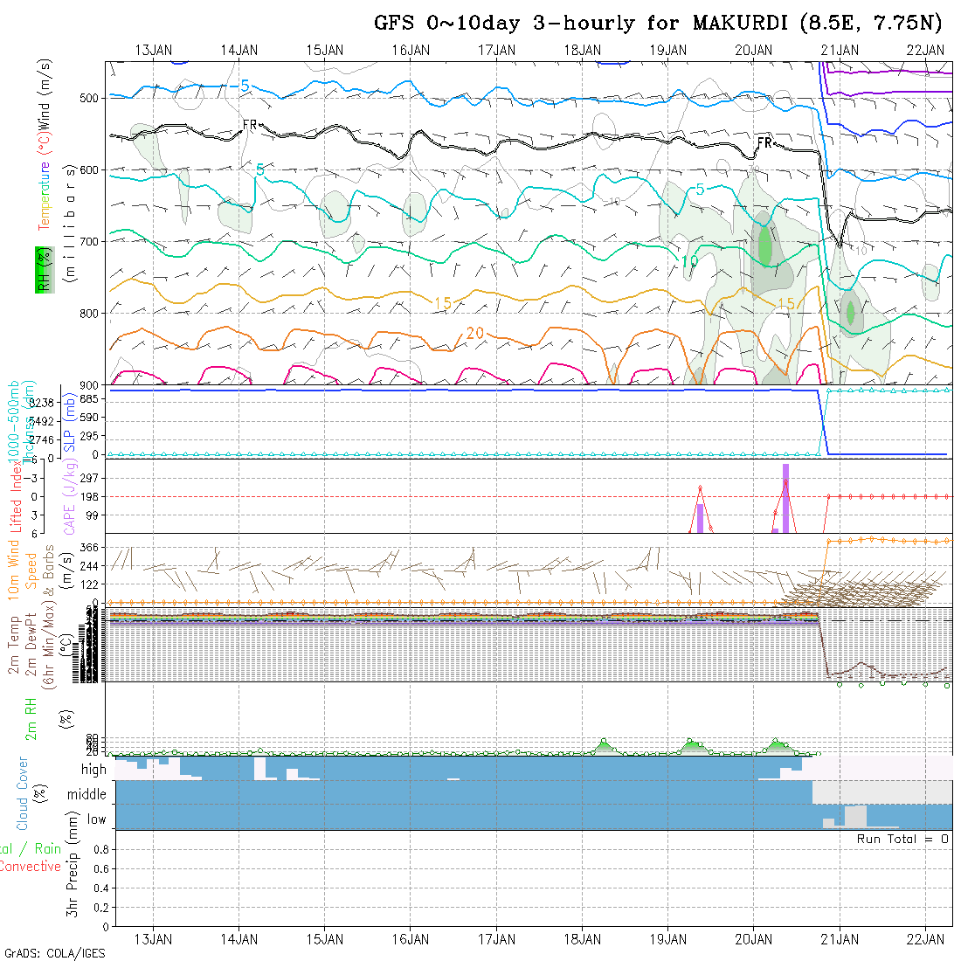This screenshot has height=961, width=961.
Task: Click the Run Total = 0 text
Action: coord(902,839)
